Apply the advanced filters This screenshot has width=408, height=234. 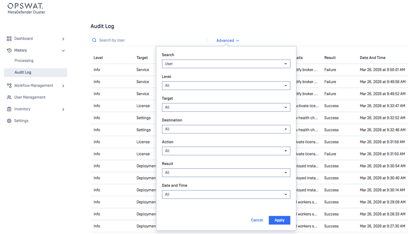pos(279,220)
